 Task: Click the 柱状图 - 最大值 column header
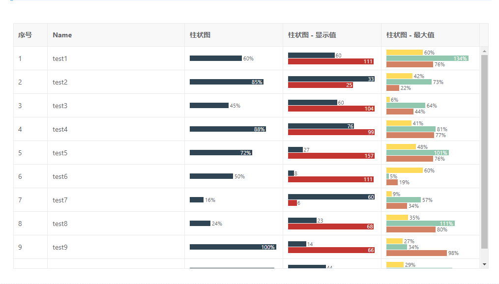pyautogui.click(x=411, y=35)
